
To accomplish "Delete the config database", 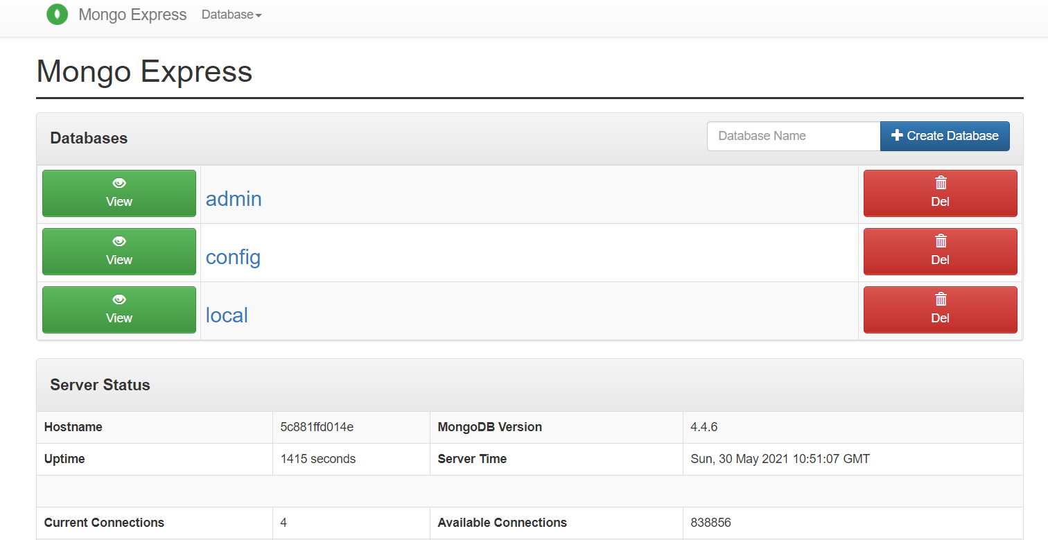I will coord(941,252).
